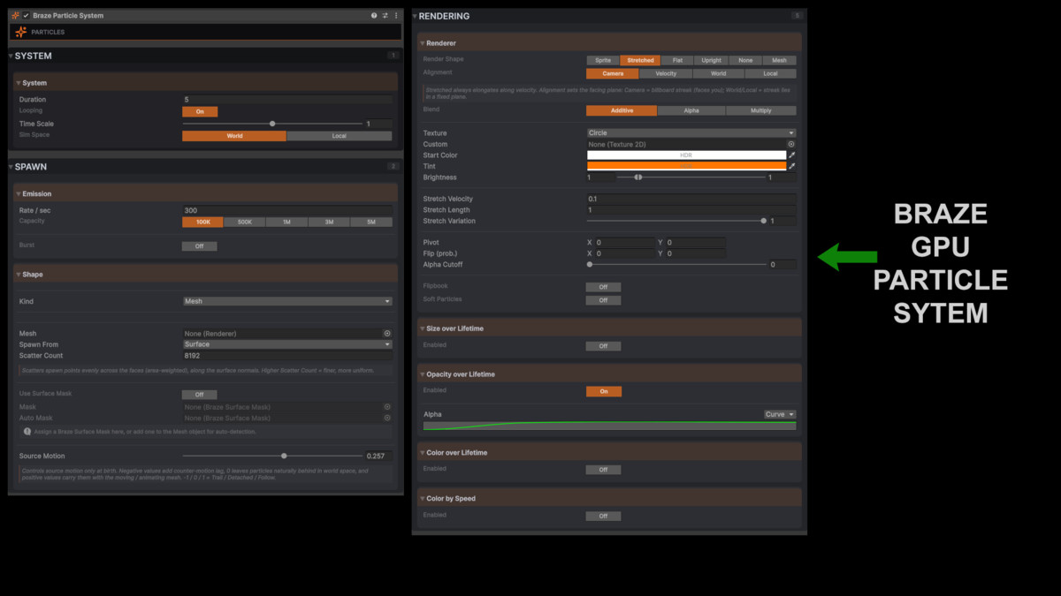Choose Alpha blend mode
This screenshot has height=596, width=1061.
click(x=691, y=110)
